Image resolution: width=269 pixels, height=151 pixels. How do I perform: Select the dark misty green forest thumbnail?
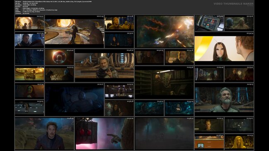[165, 133]
